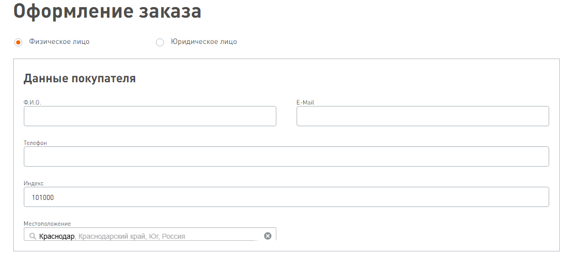Viewport: 576px width, 262px height.
Task: Select the Юридическое лицо radio button
Action: [x=160, y=42]
